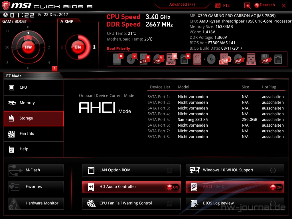This screenshot has height=219, width=292.
Task: Select the UEFI USB key boot icon
Action: tap(171, 59)
